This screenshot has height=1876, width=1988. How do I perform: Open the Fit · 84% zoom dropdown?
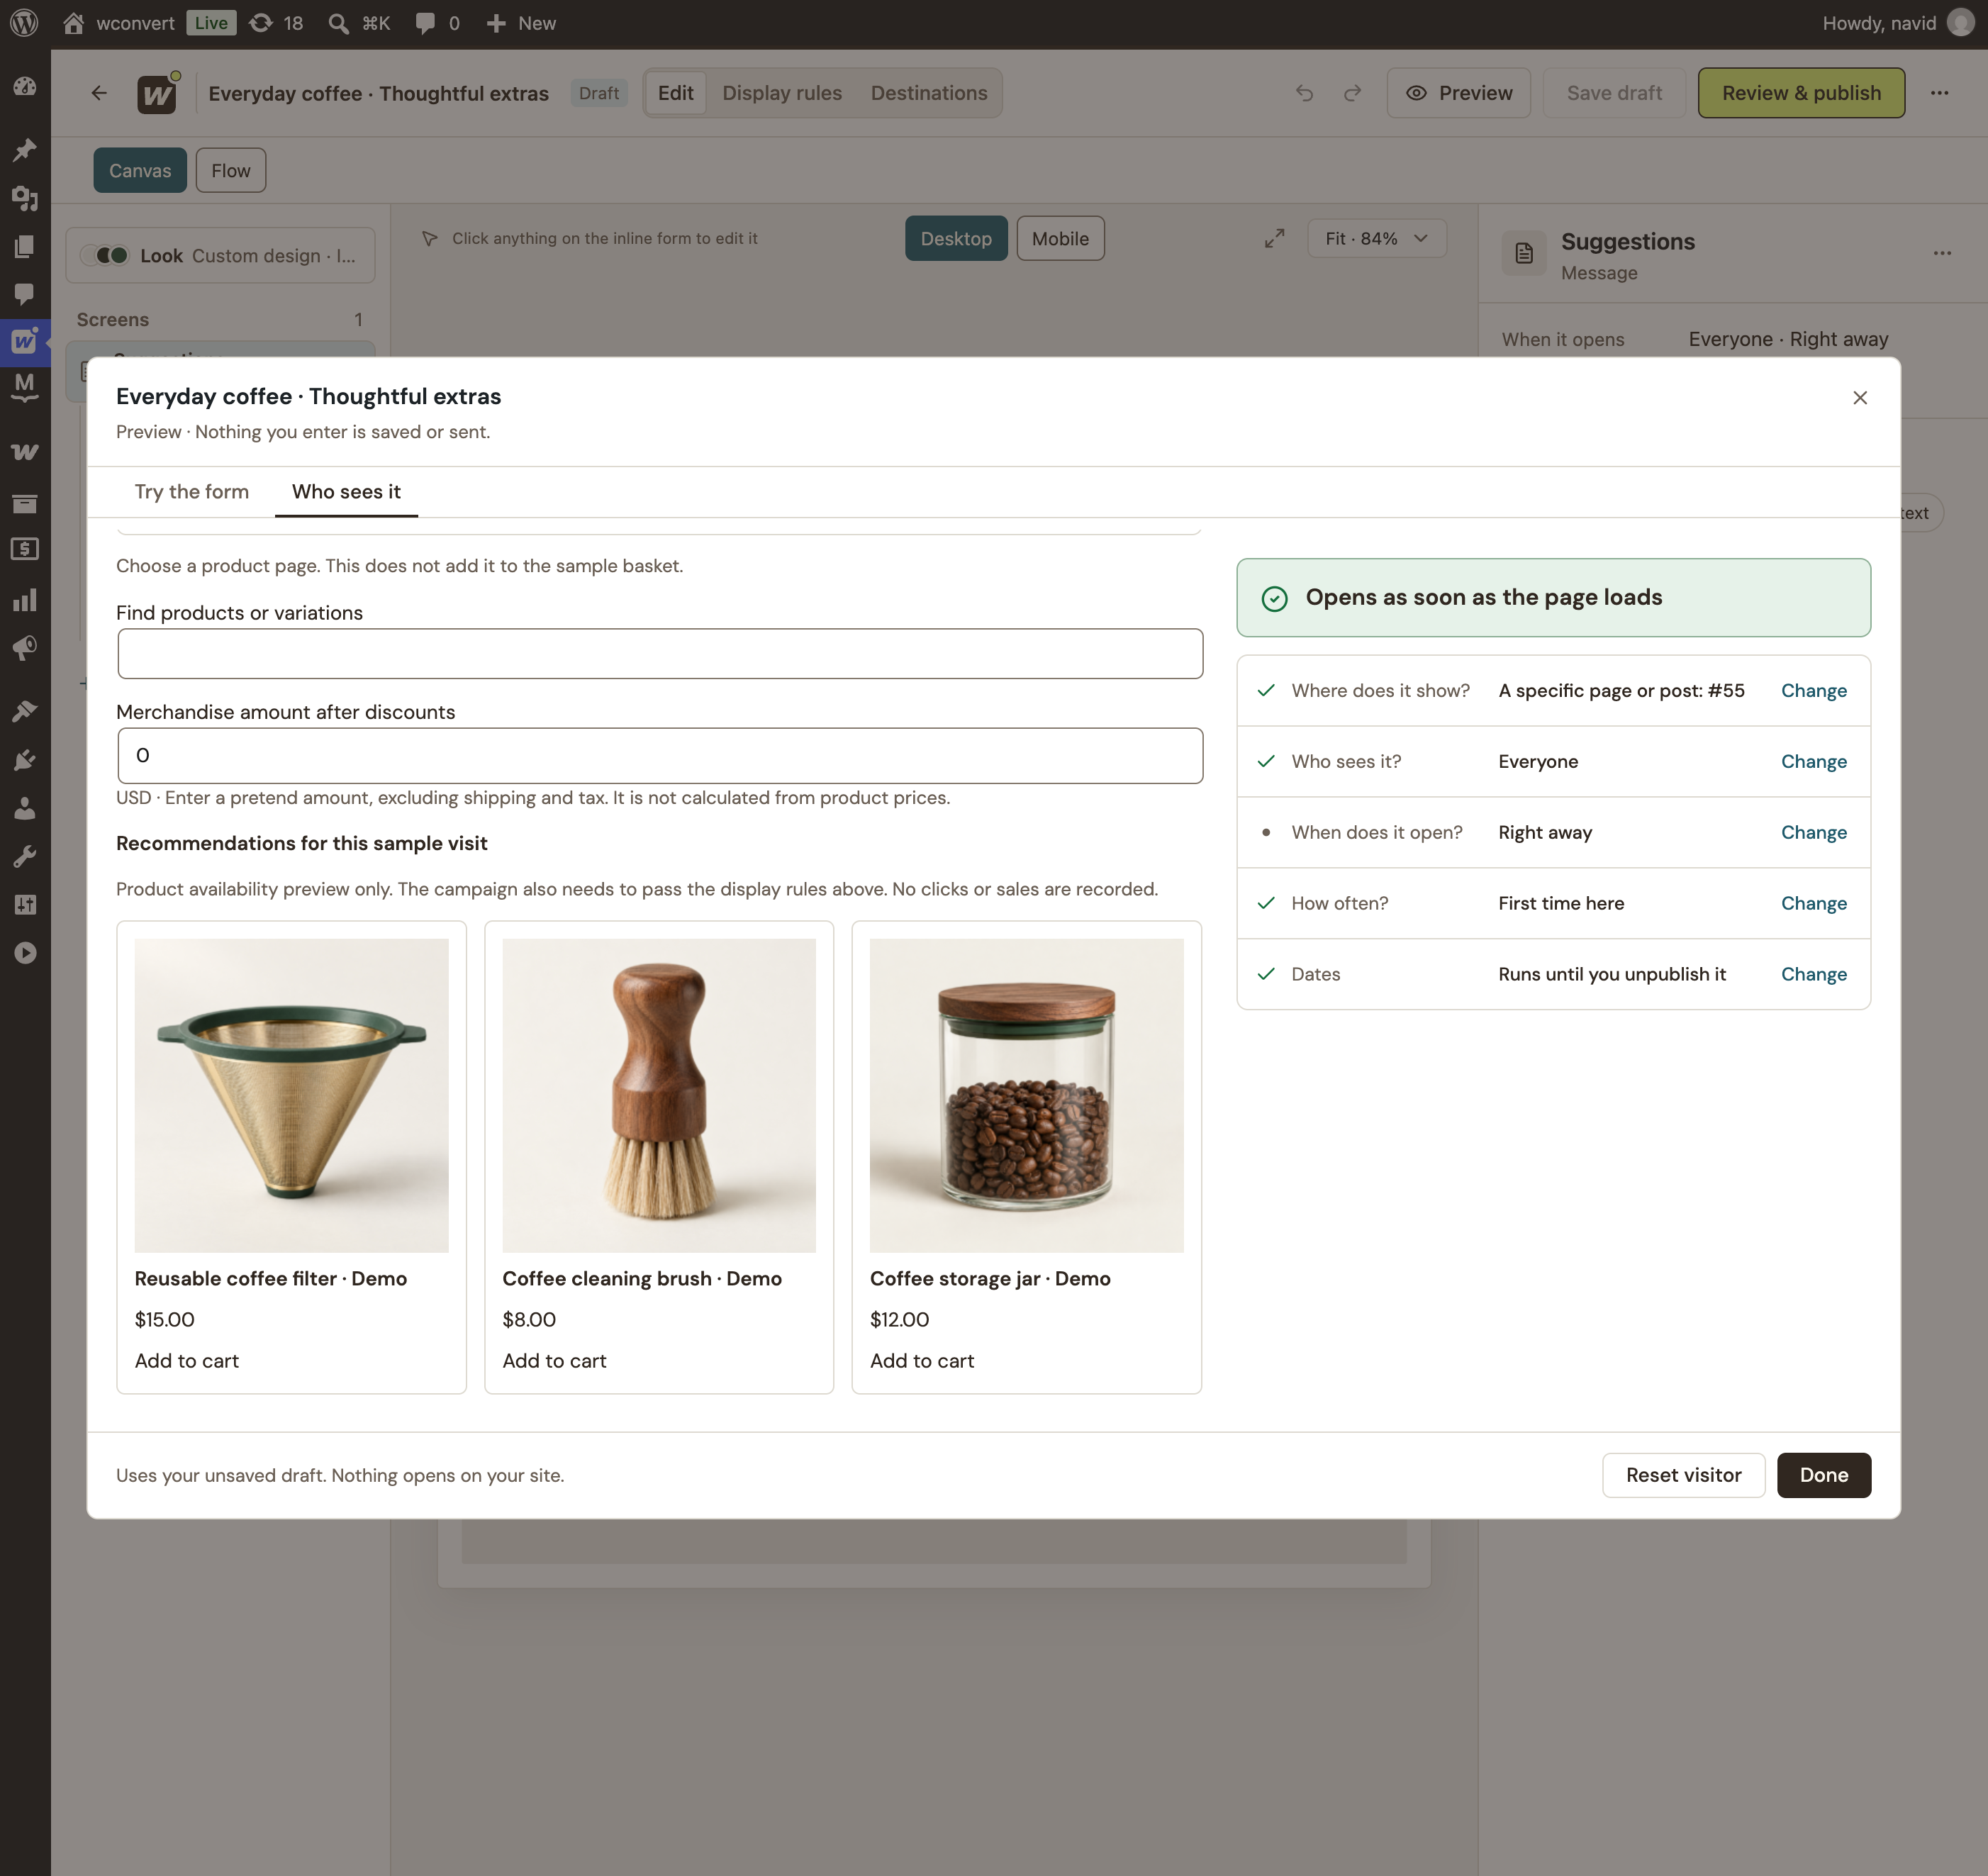coord(1376,238)
